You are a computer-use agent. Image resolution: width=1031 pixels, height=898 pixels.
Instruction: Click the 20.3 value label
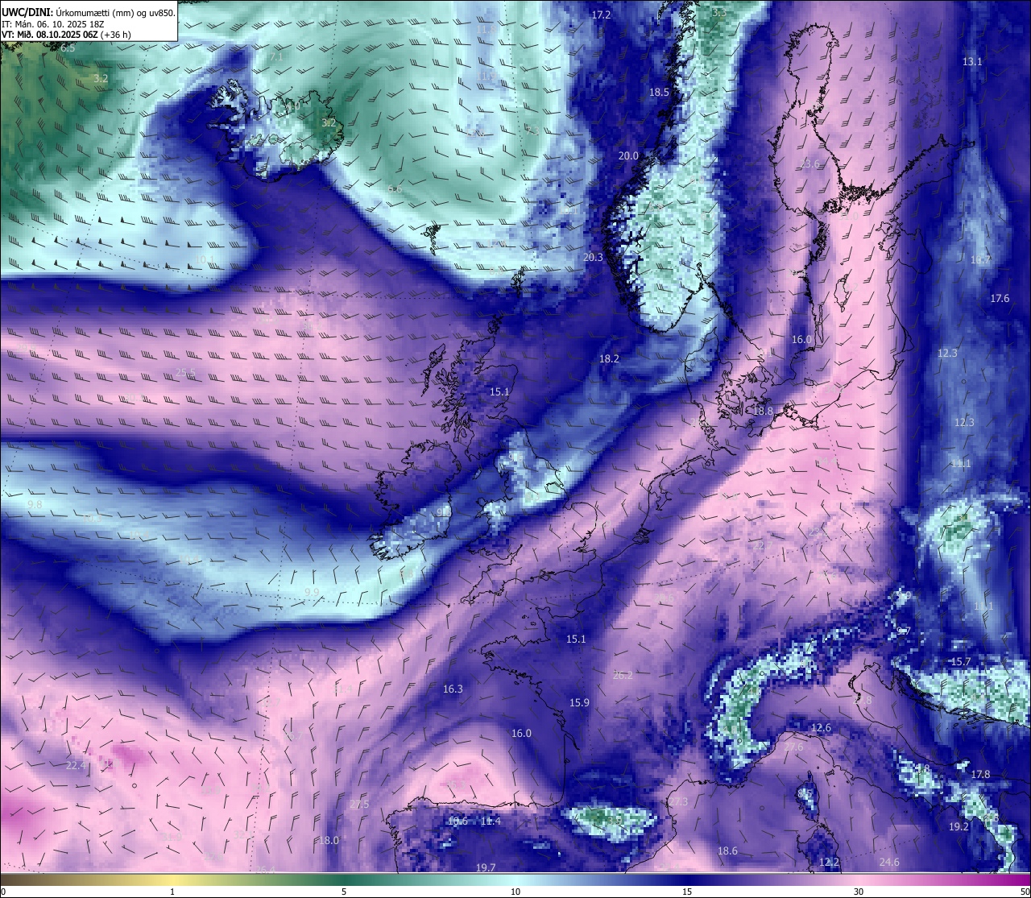593,258
